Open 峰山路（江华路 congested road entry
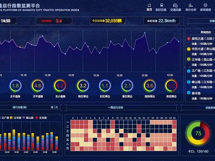 click(203, 82)
